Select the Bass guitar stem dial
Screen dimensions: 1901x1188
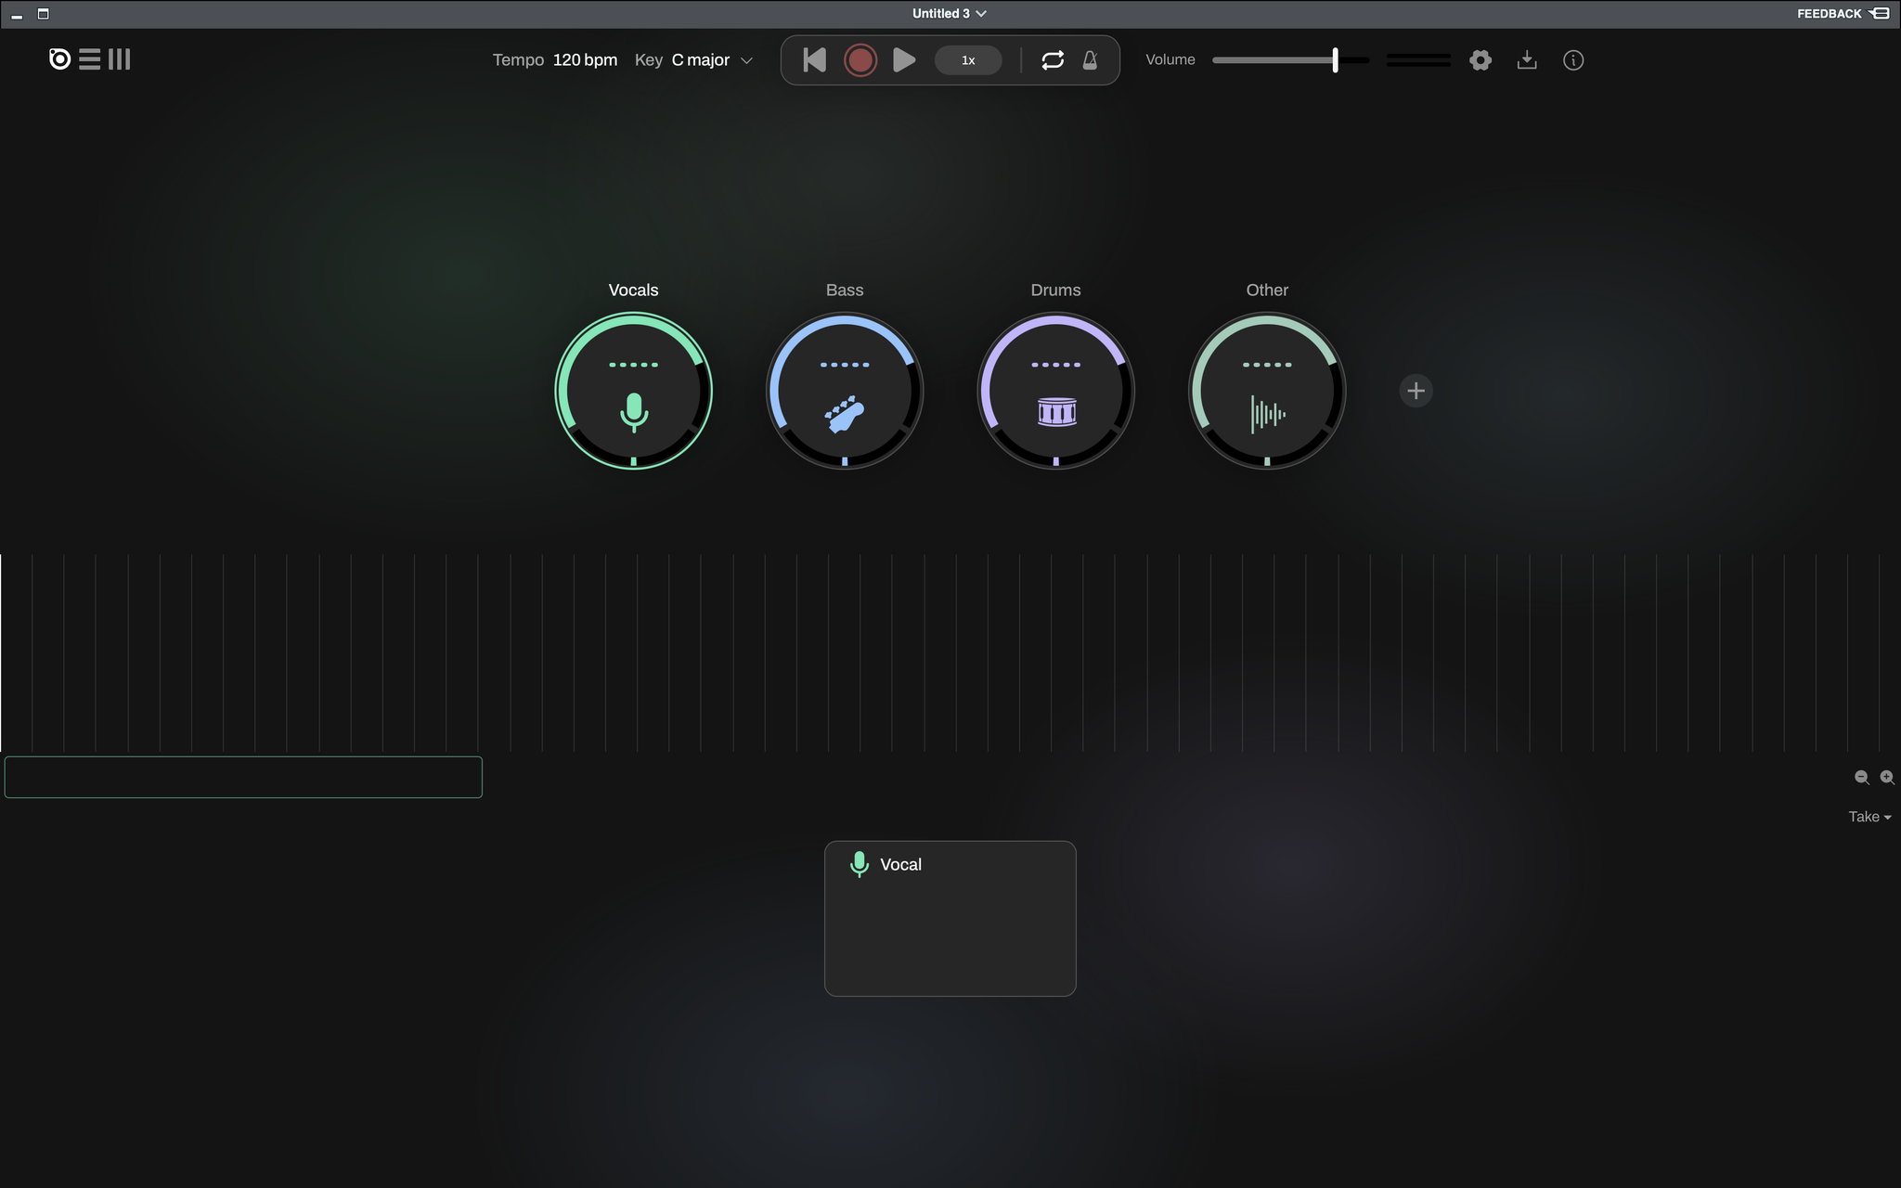click(845, 391)
